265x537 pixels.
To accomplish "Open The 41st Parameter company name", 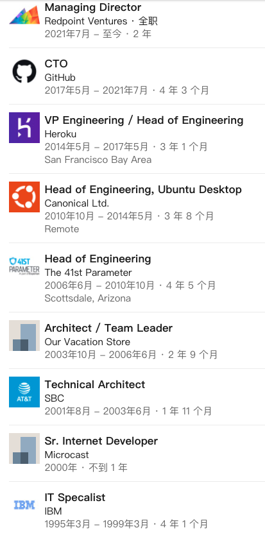I will coord(88,273).
